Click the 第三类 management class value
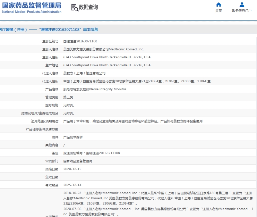Viewport: 257px width, 217px height. point(68,97)
